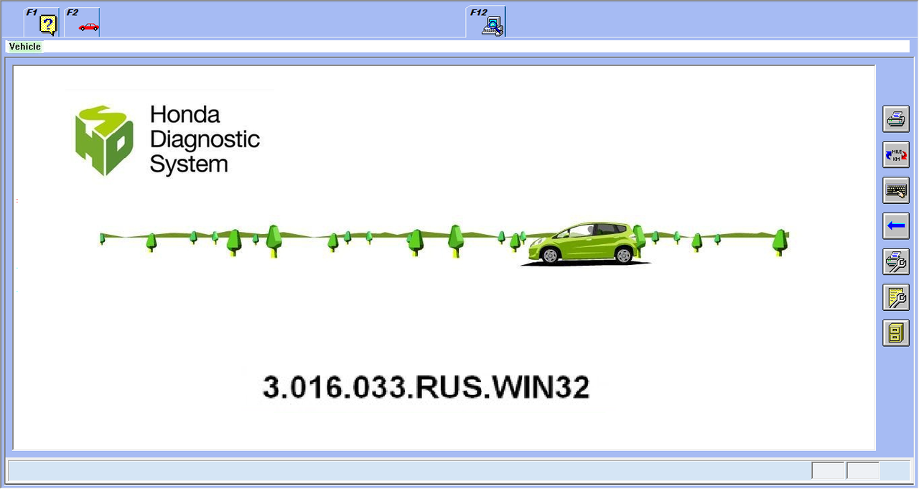Click the printer icon in the sidebar
This screenshot has height=489, width=919.
pos(896,119)
